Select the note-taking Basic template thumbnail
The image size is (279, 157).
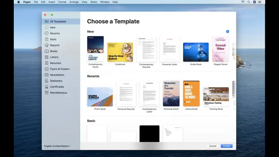(173, 134)
